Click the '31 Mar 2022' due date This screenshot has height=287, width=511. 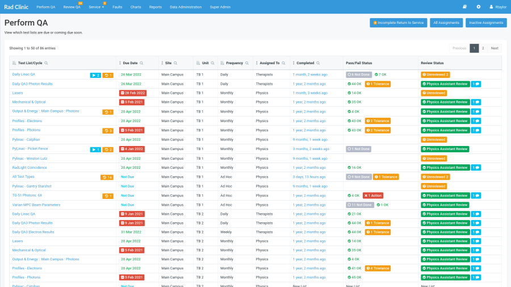(131, 232)
